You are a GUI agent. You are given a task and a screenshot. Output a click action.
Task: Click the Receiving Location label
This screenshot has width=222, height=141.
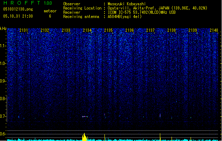click(x=82, y=8)
